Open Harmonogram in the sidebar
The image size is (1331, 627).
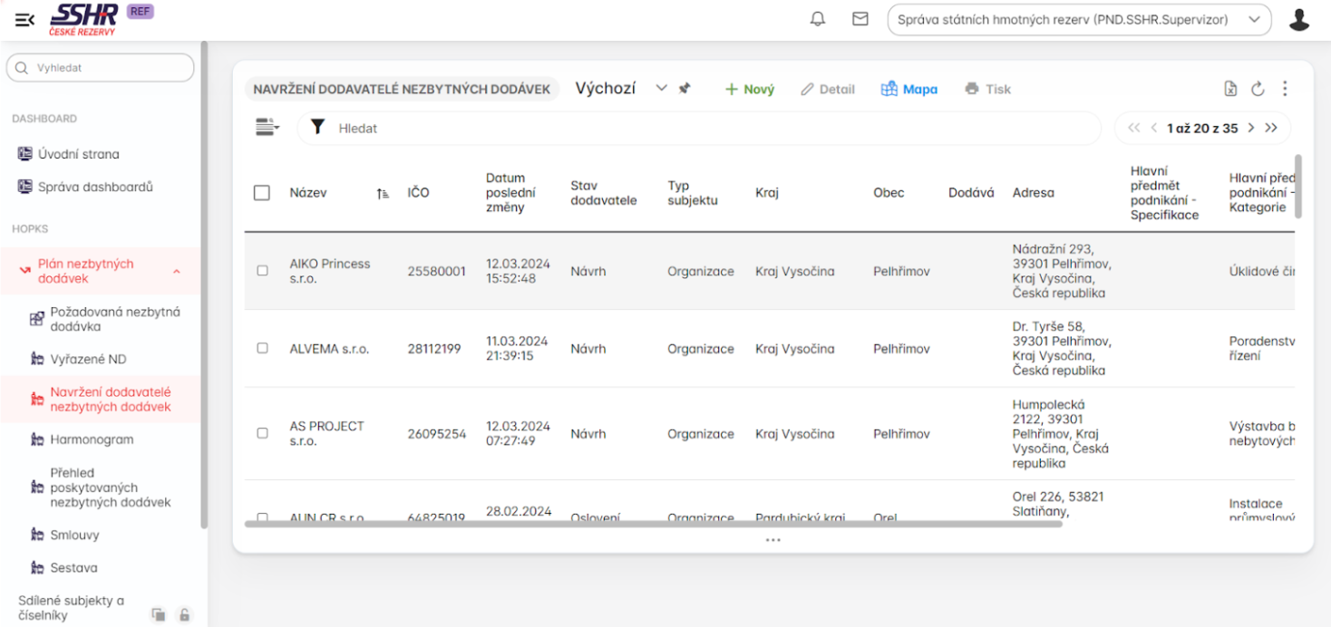92,439
